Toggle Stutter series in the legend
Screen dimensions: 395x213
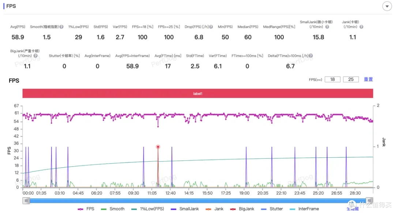[x=272, y=209]
